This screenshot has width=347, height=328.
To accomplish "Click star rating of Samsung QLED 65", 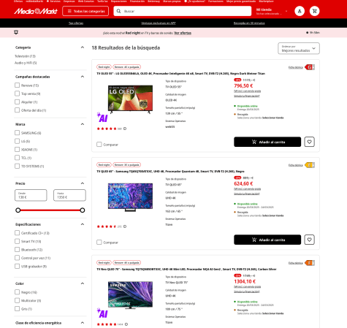I will click(107, 226).
